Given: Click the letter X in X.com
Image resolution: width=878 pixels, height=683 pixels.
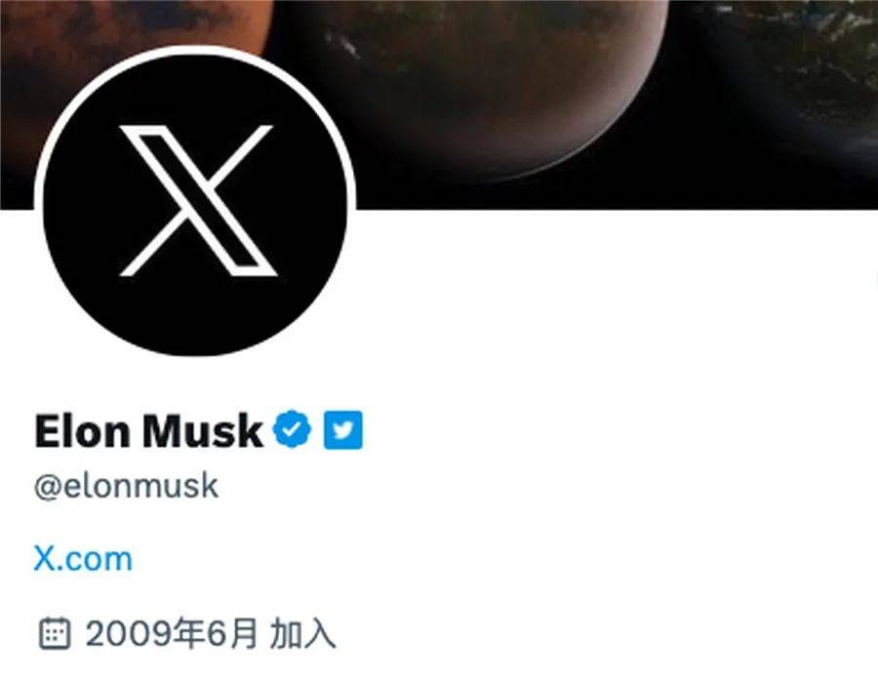Looking at the screenshot, I should tap(45, 558).
